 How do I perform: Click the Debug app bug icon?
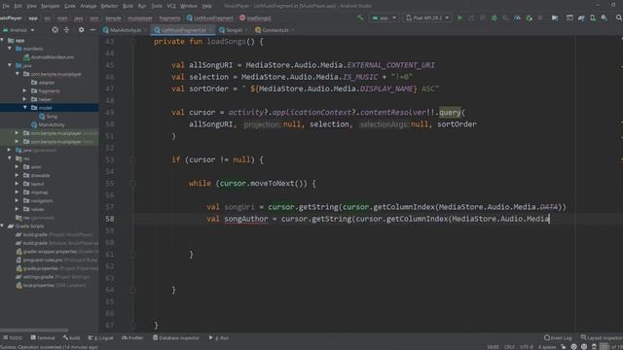494,17
